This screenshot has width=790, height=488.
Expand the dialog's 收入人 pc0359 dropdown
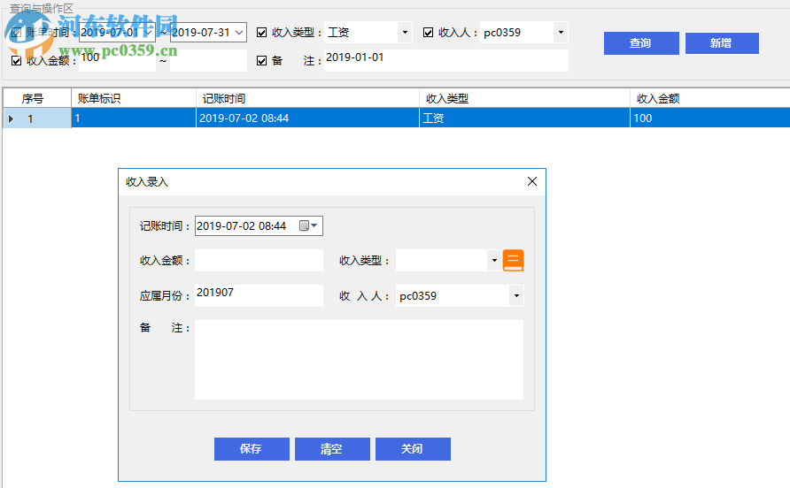click(x=516, y=296)
